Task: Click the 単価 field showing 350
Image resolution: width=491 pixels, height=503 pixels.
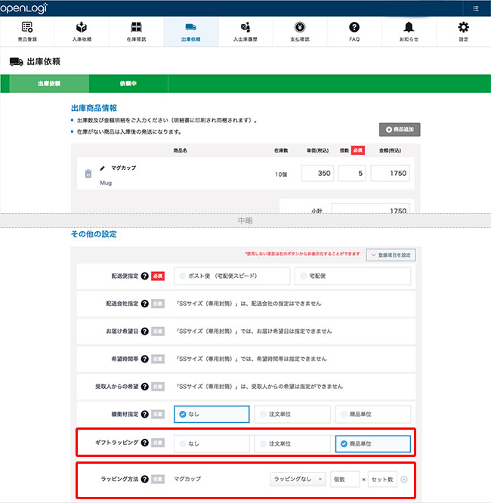Action: point(318,173)
